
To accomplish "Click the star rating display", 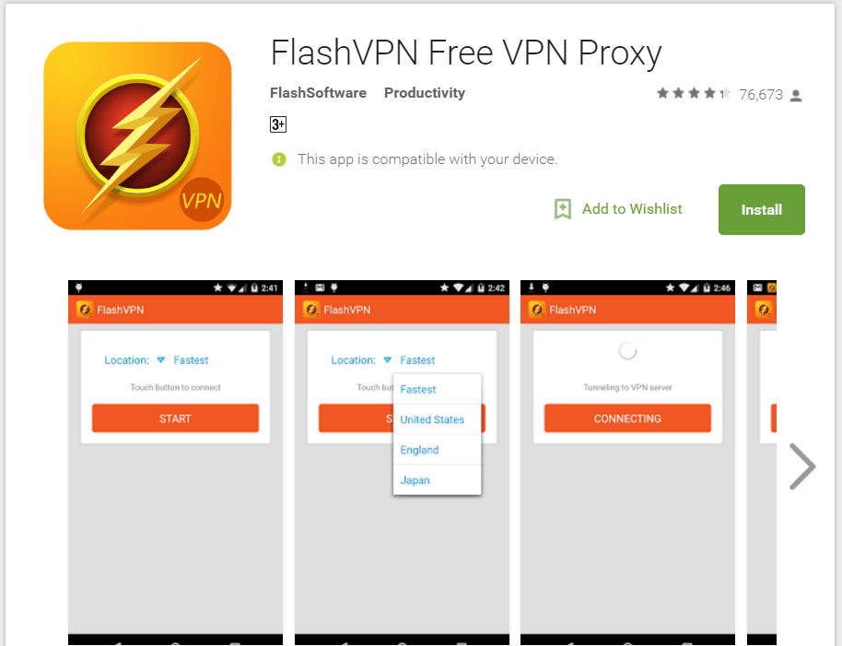I will [x=693, y=93].
